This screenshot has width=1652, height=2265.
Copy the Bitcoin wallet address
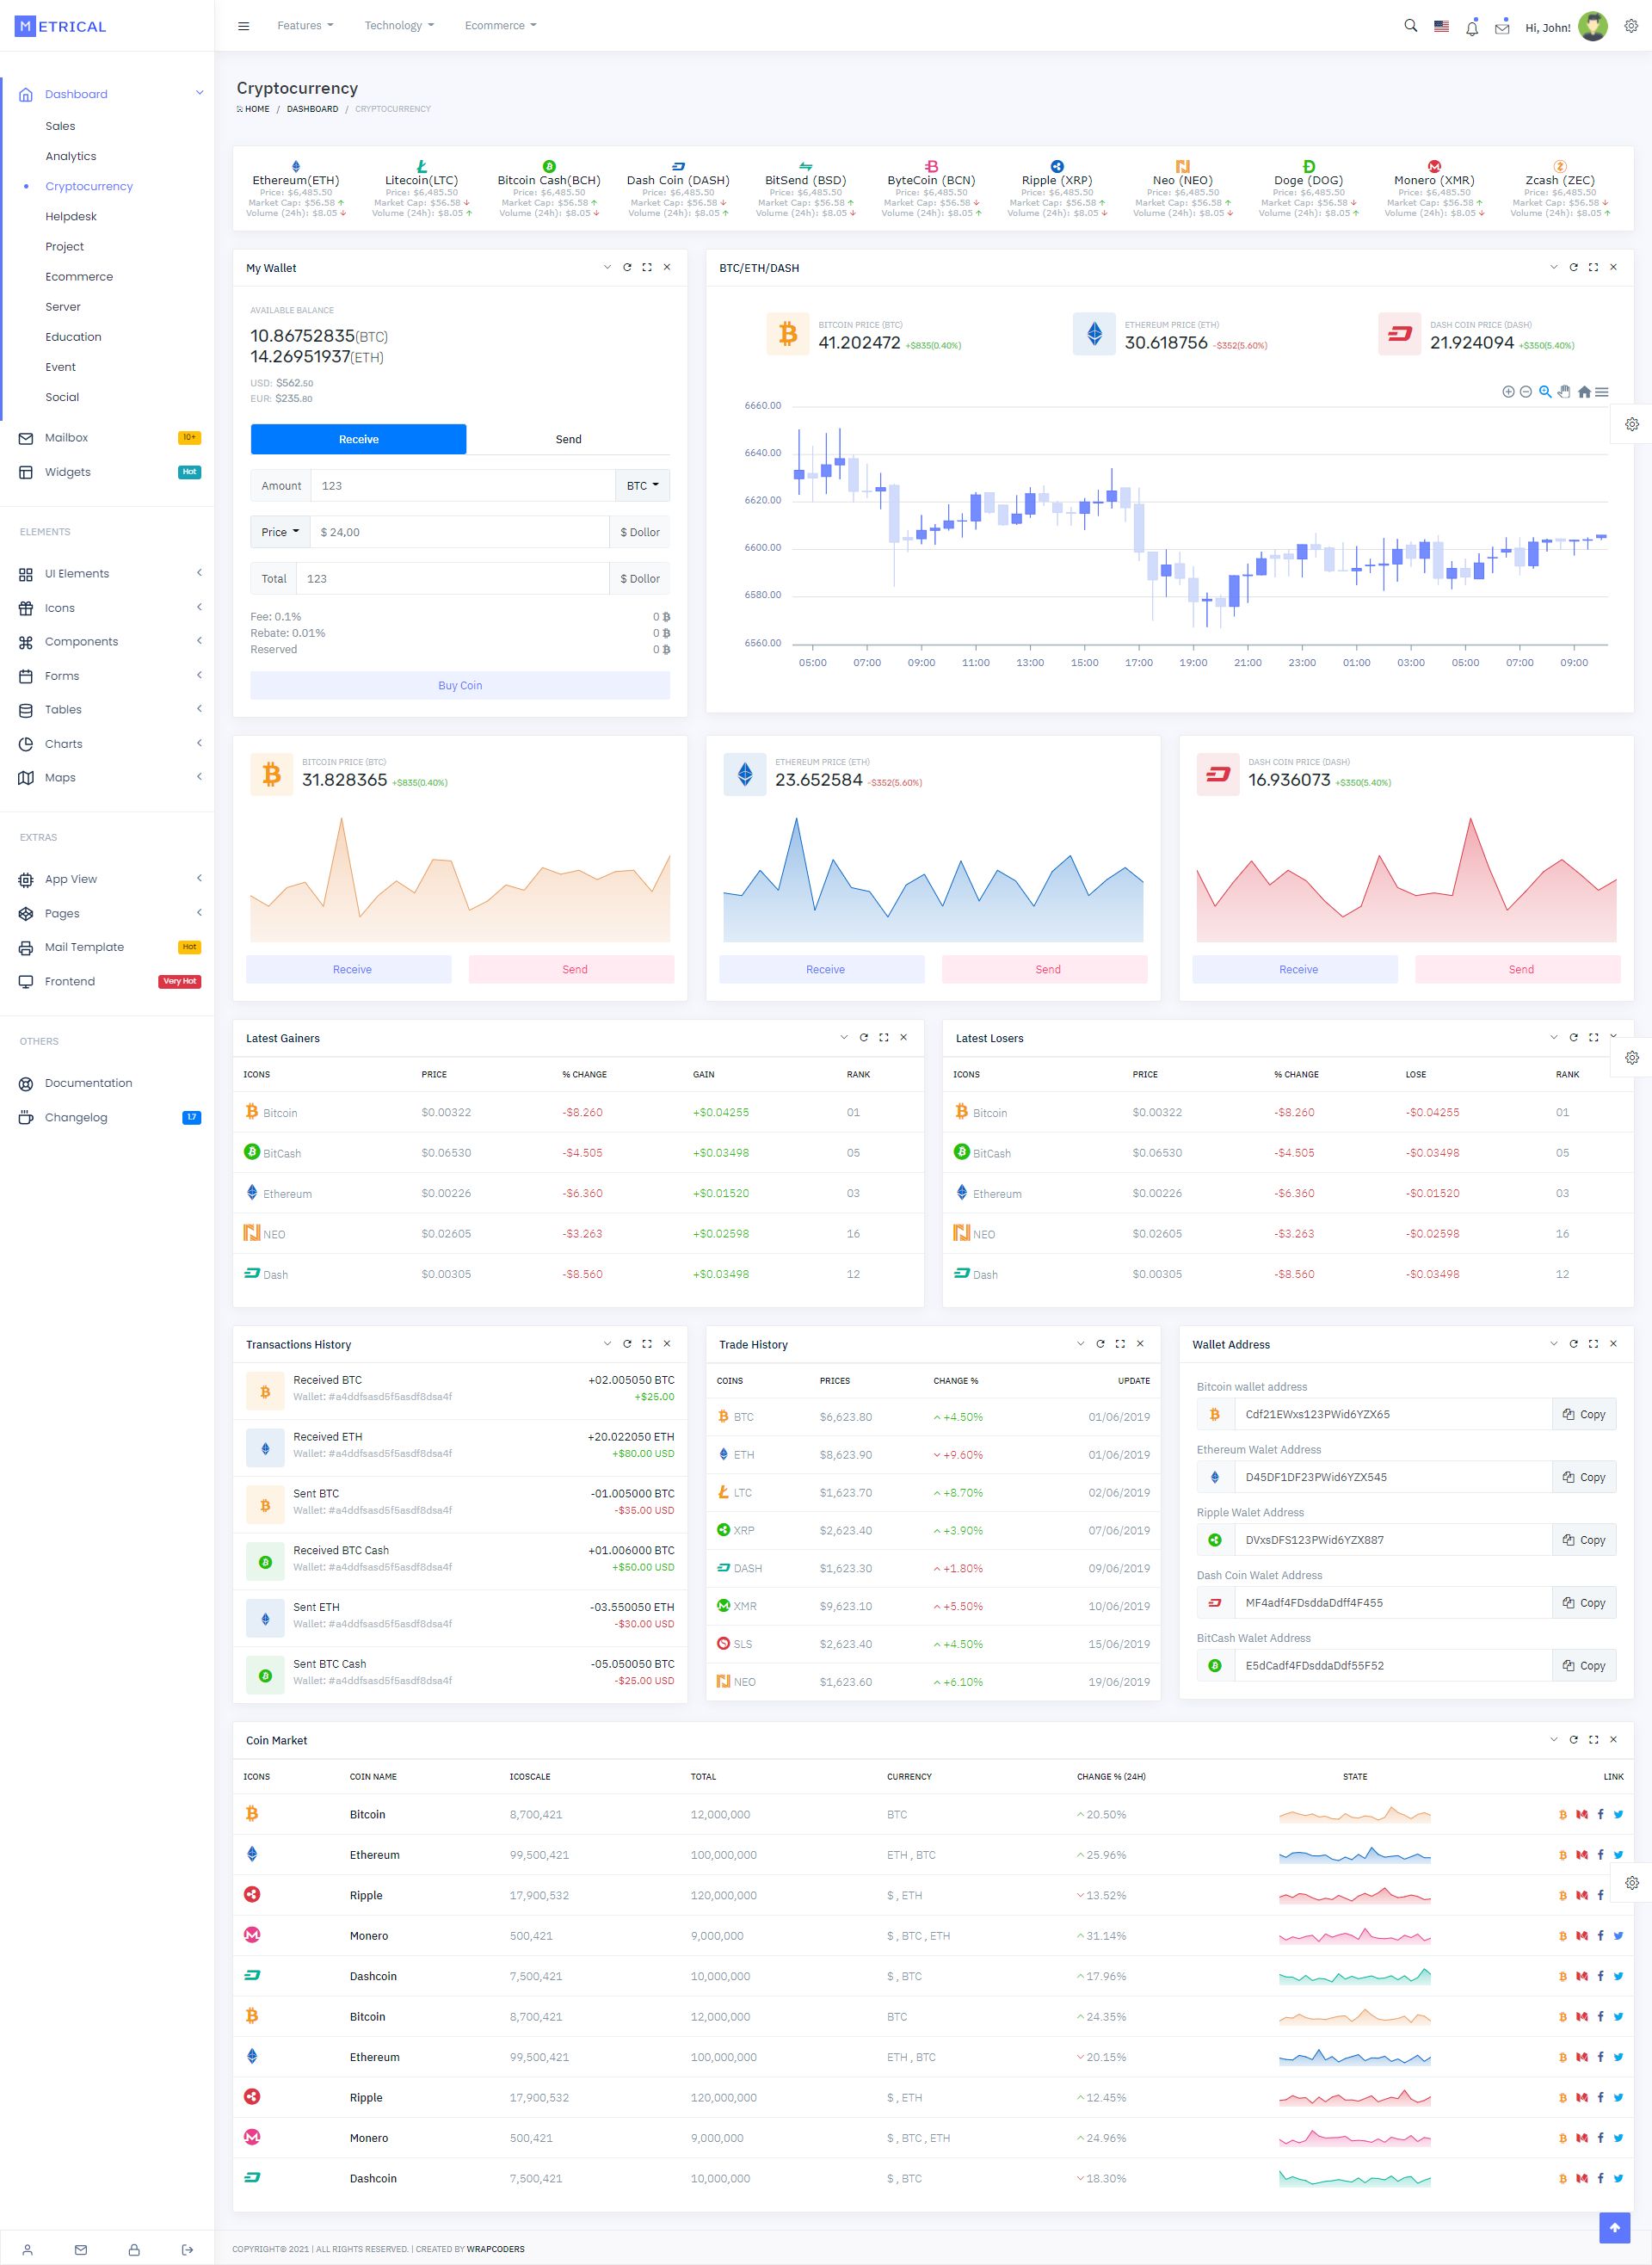point(1584,1414)
